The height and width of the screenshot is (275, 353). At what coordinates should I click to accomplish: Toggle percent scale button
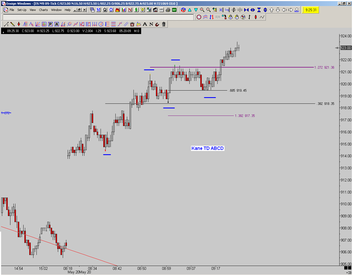coord(221,10)
